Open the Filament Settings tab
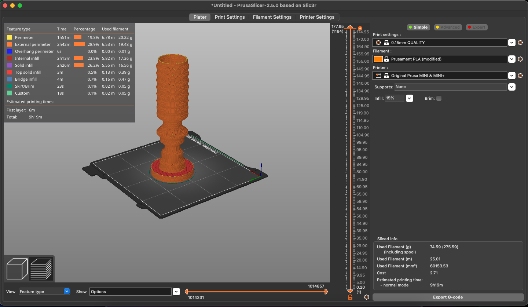Screen dimensions: 528x307 point(272,17)
